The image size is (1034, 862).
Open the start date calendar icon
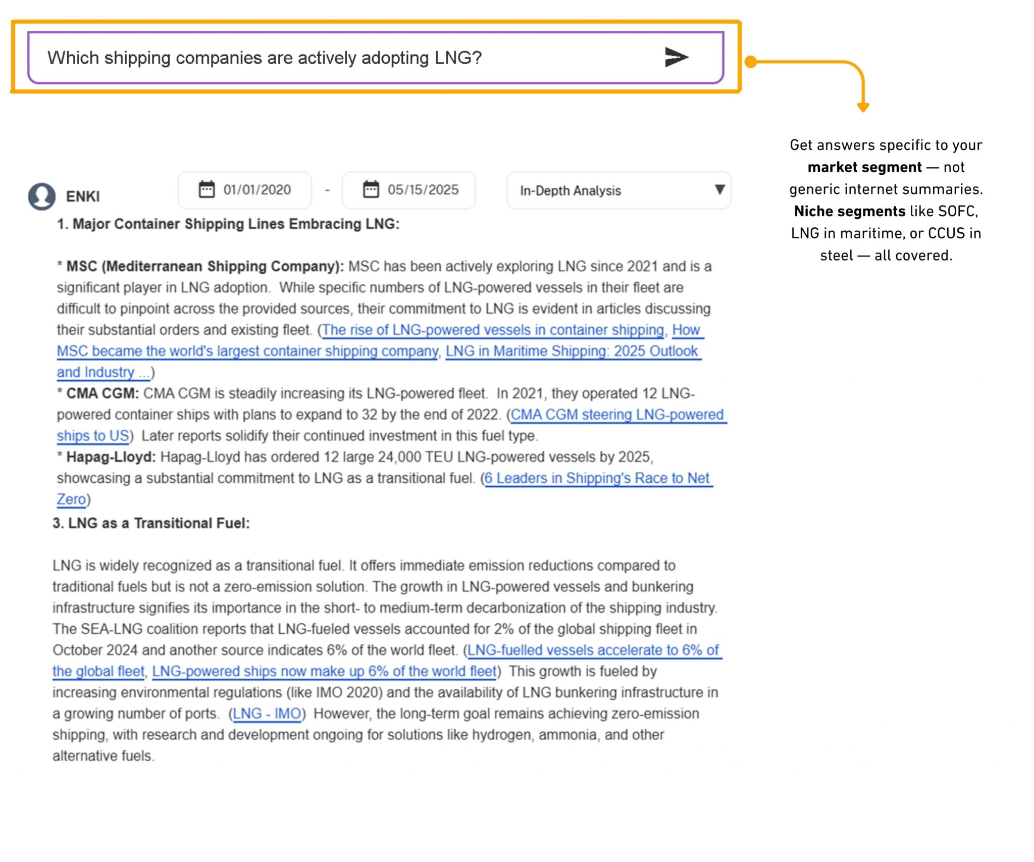click(206, 190)
